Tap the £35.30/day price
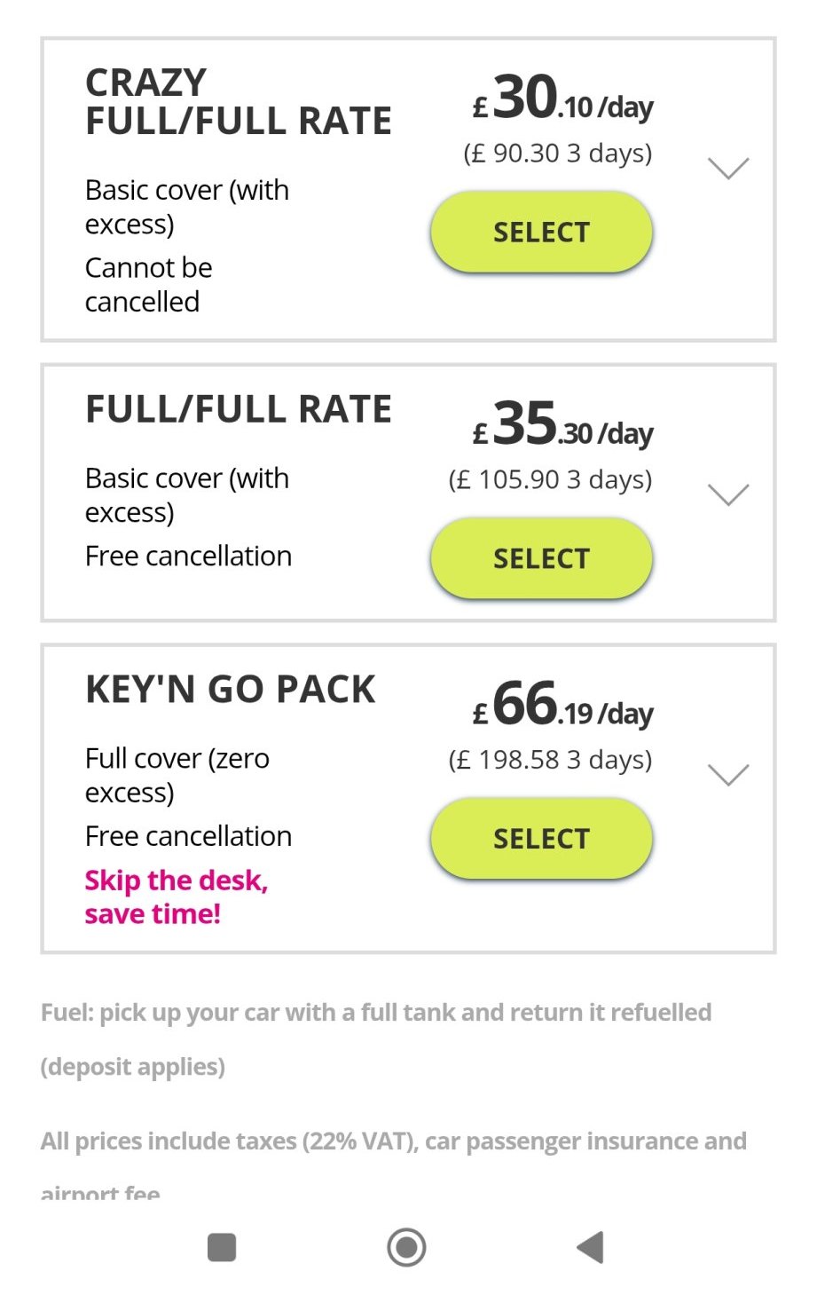This screenshot has height=1295, width=817. [562, 424]
